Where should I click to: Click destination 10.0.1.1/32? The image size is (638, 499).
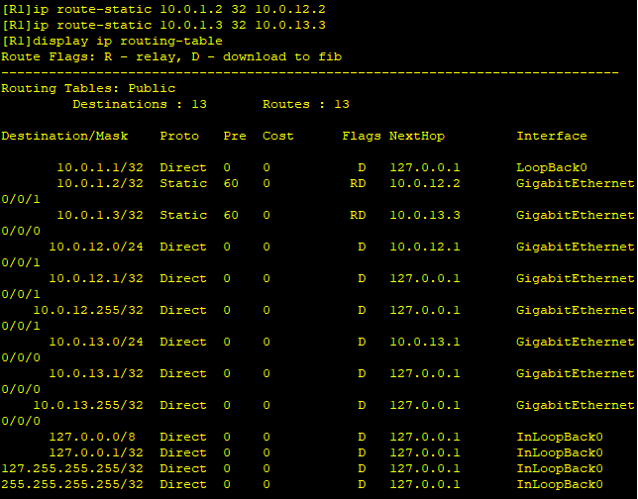(x=100, y=167)
